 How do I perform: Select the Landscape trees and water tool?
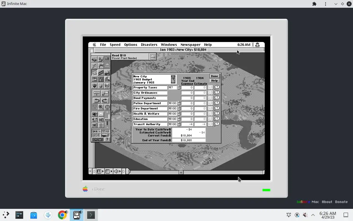tap(101, 59)
